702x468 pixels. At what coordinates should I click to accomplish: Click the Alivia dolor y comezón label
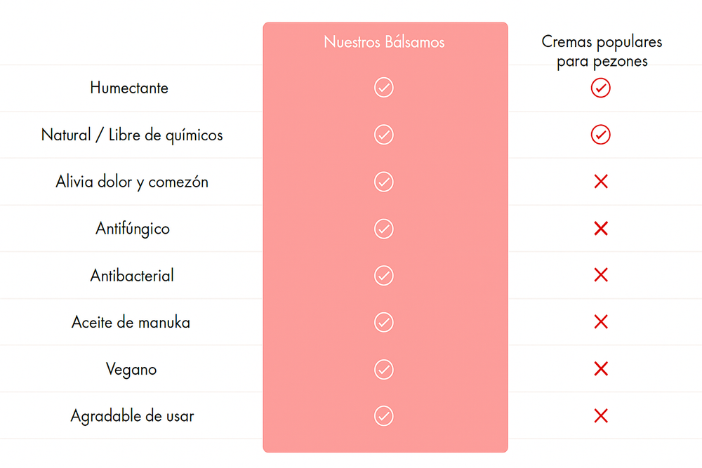[x=132, y=182]
